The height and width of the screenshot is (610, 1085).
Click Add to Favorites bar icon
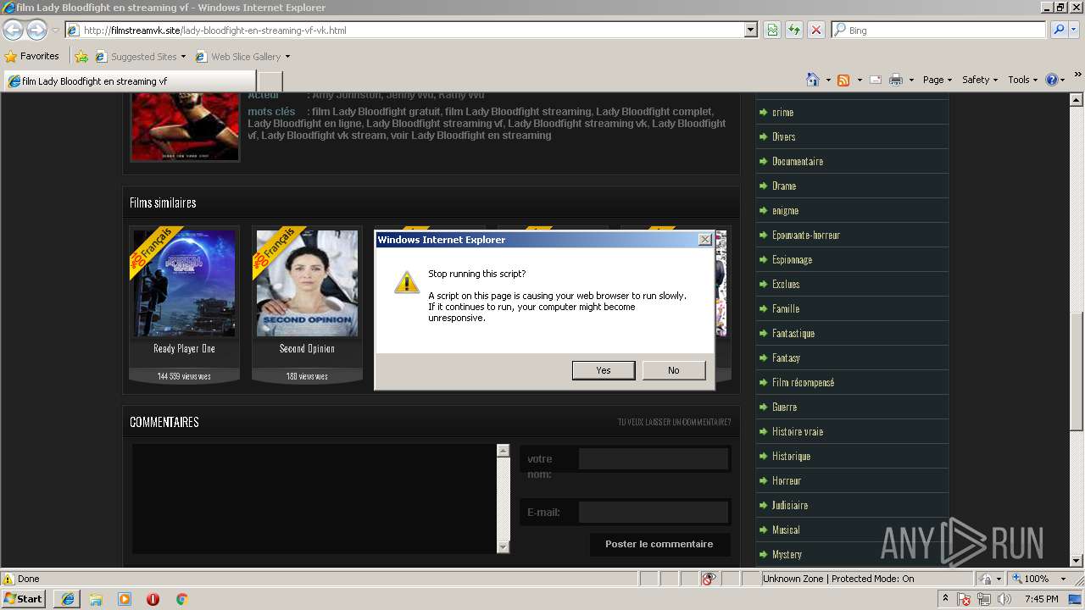coord(81,57)
